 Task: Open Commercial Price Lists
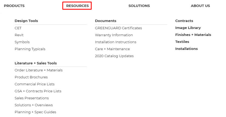pos(34,84)
